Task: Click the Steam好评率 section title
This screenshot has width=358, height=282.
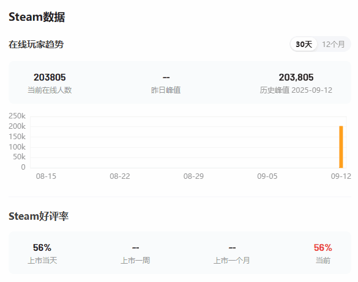Action: click(x=39, y=216)
